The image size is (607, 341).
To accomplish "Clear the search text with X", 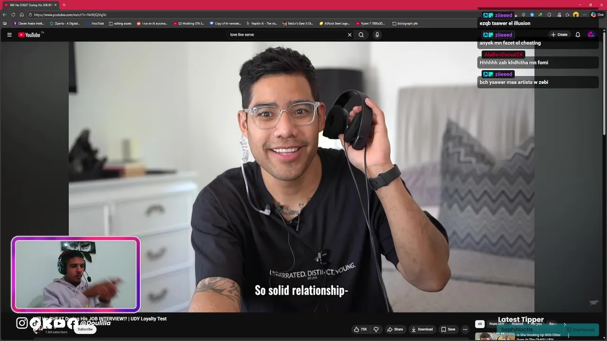I will click(x=350, y=35).
